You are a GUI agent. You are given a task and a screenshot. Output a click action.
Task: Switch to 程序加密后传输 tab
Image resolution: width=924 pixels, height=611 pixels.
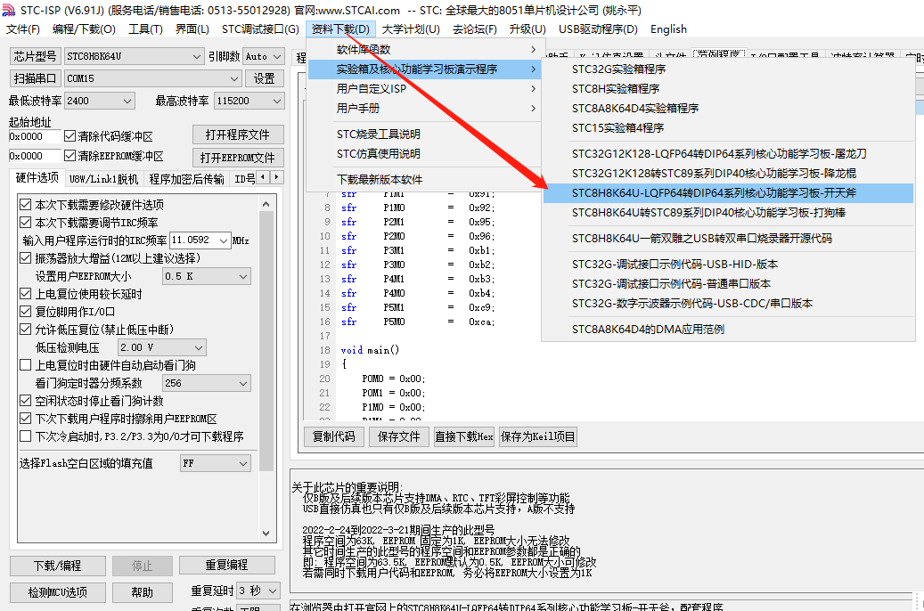click(x=187, y=179)
